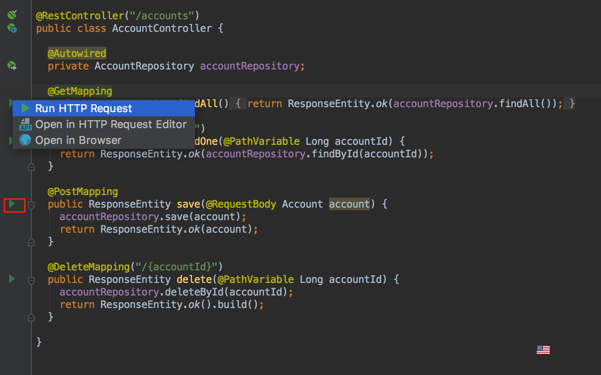Click the Spring bean gutter icon beside @RestController
The height and width of the screenshot is (375, 601).
point(12,15)
